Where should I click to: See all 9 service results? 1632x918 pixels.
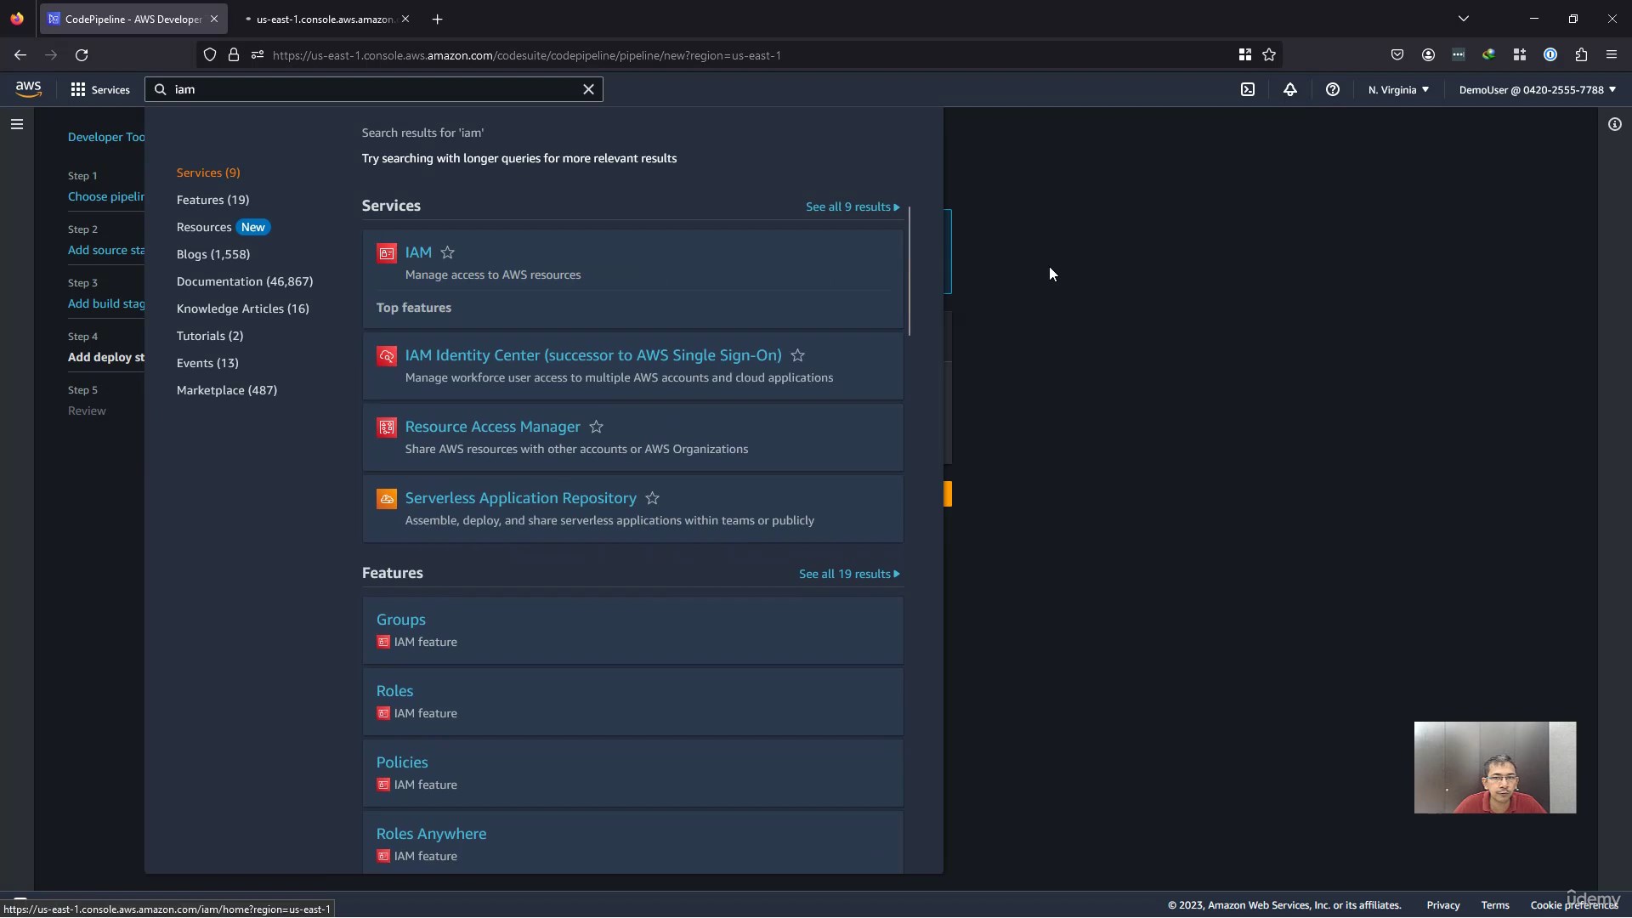[853, 207]
